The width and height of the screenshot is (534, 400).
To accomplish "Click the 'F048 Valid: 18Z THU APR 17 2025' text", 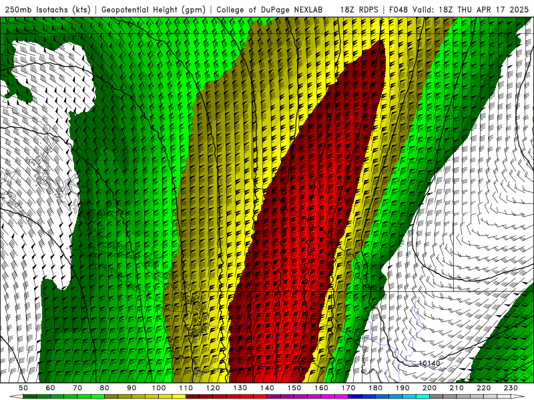I will [x=459, y=10].
